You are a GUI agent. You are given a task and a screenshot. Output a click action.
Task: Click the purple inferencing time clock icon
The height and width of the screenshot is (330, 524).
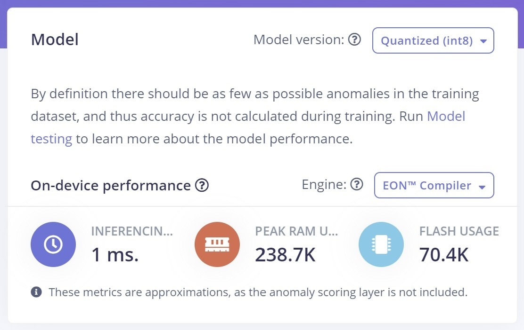click(x=53, y=244)
